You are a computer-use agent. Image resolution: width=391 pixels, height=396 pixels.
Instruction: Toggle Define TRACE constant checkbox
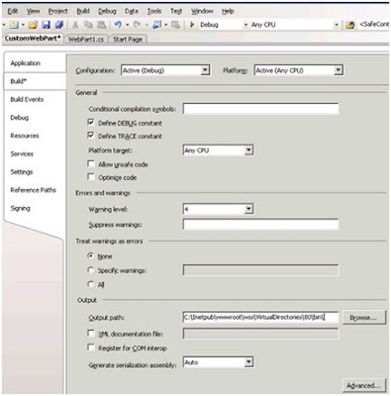91,136
